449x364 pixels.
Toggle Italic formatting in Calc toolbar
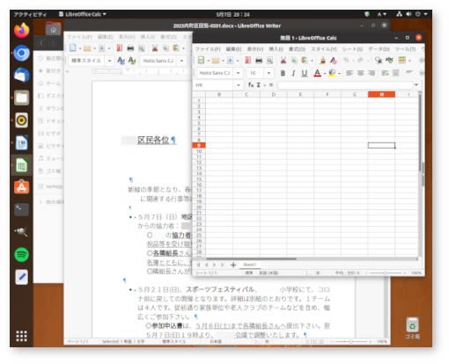(293, 73)
